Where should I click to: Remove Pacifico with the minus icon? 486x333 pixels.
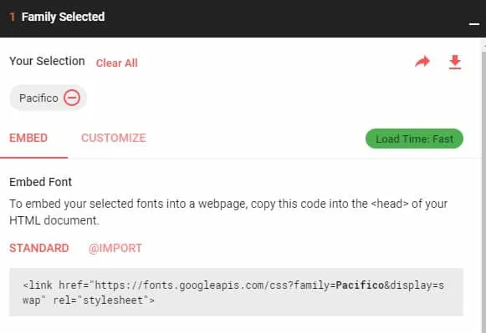point(72,98)
